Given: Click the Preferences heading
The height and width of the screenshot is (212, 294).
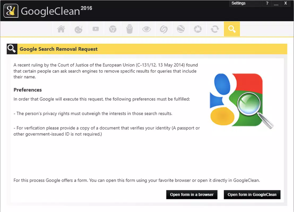Looking at the screenshot, I should [28, 90].
